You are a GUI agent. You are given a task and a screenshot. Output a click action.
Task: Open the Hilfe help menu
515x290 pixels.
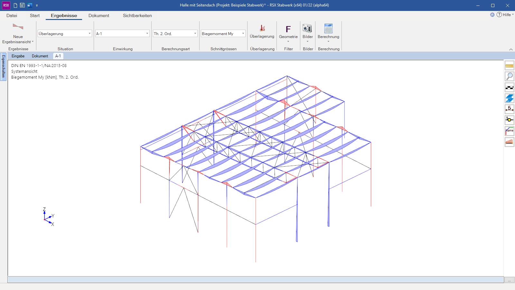click(505, 15)
